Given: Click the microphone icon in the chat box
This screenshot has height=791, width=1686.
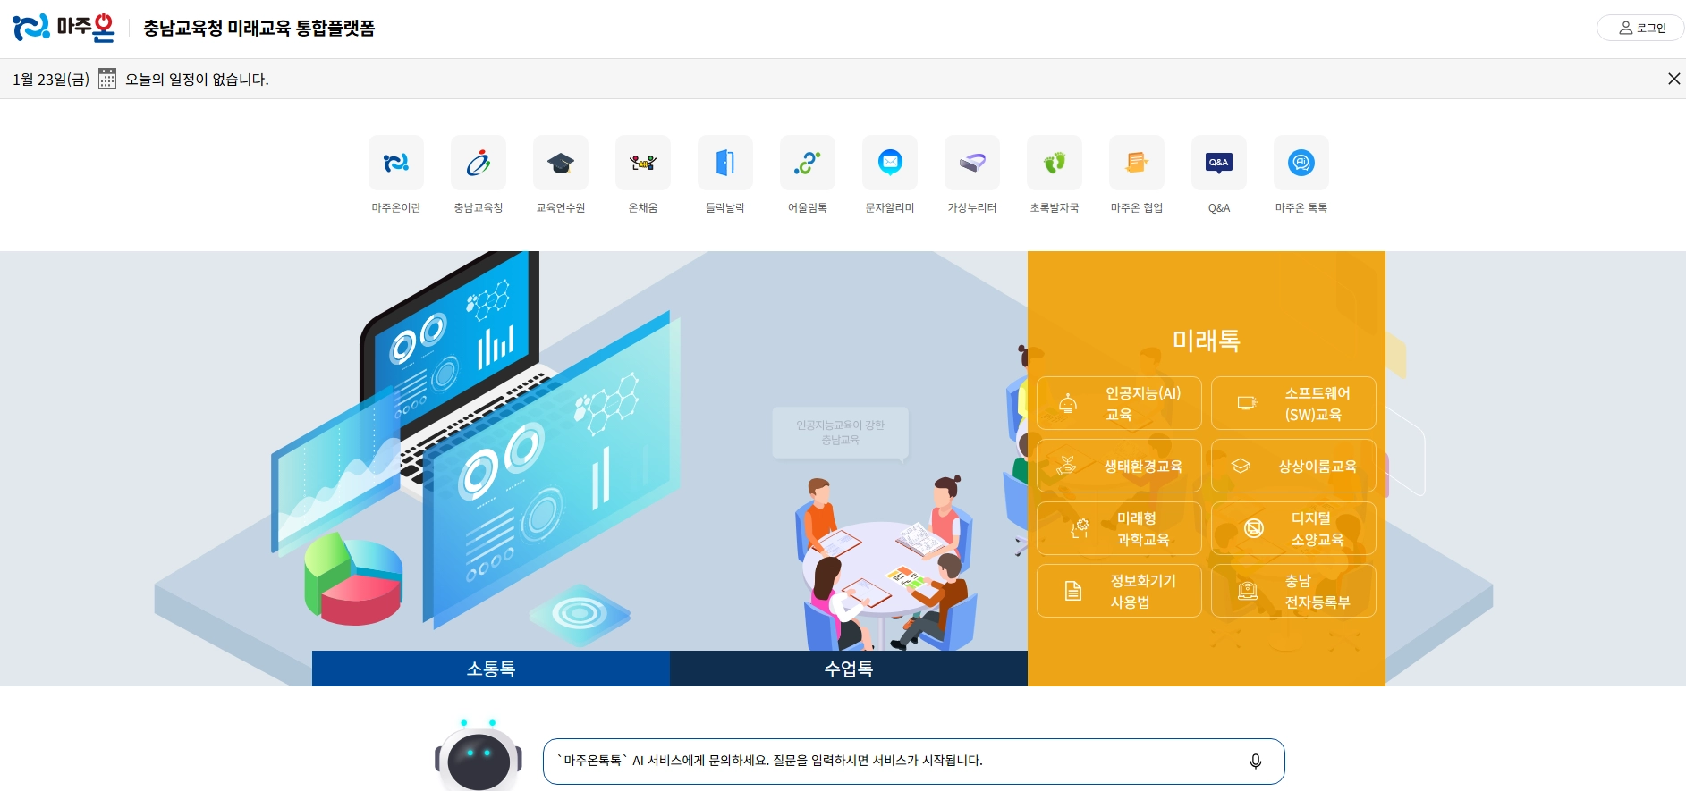Looking at the screenshot, I should pos(1256,761).
